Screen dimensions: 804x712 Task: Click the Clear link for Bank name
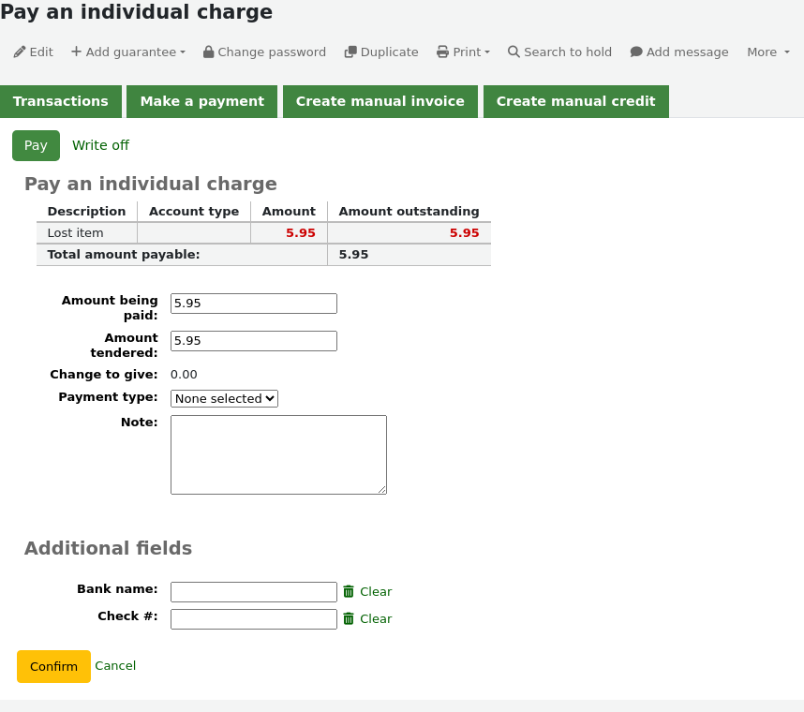(376, 591)
